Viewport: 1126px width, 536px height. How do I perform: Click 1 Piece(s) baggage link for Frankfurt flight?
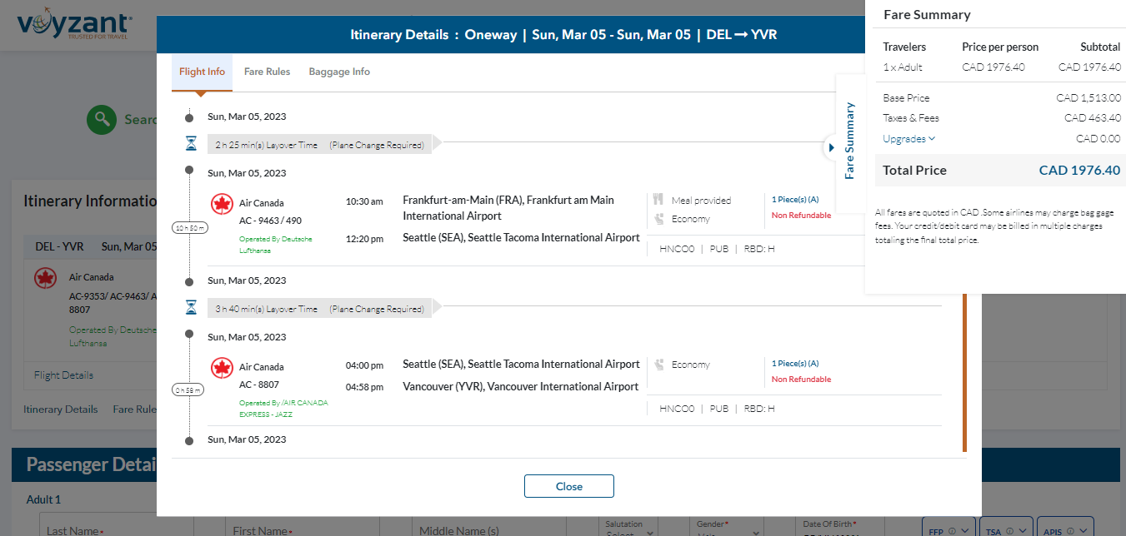click(794, 200)
